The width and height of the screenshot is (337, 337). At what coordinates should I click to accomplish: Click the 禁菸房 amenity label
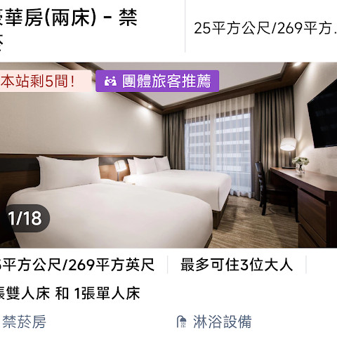click(x=25, y=322)
